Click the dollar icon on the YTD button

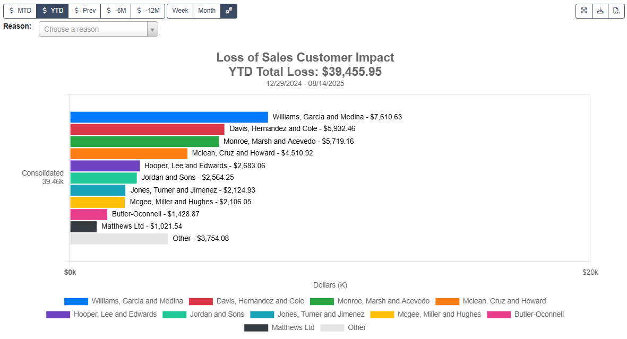click(x=45, y=11)
